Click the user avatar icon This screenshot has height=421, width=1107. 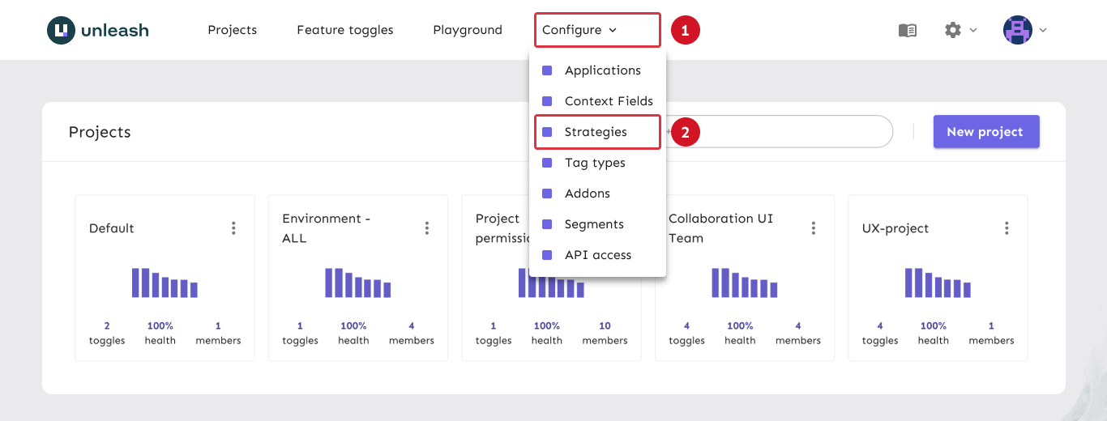1017,30
